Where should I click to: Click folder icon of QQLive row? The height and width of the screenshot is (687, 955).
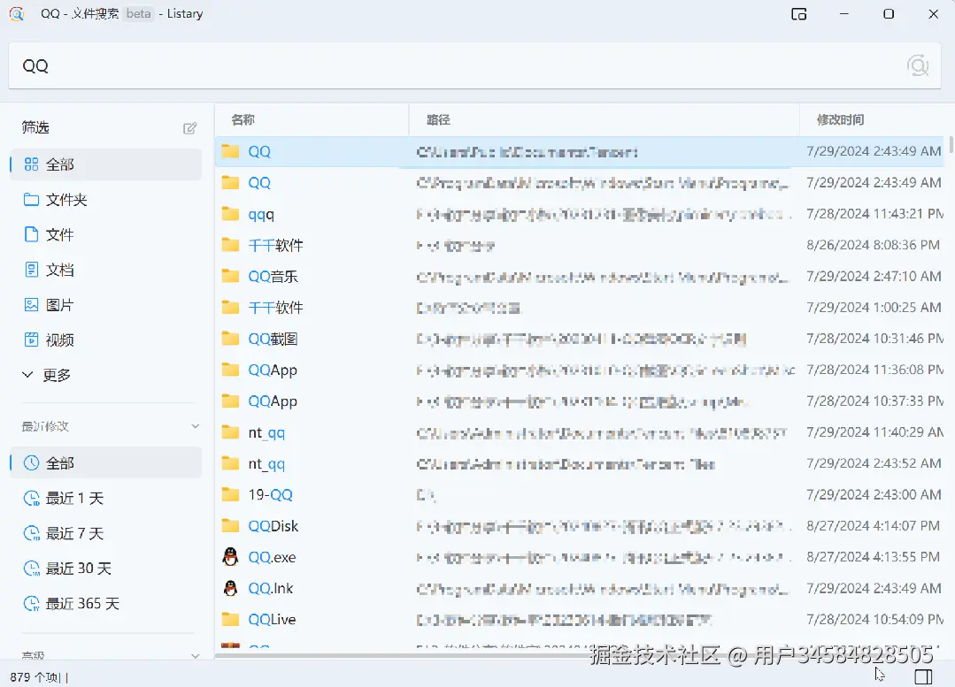pyautogui.click(x=230, y=620)
